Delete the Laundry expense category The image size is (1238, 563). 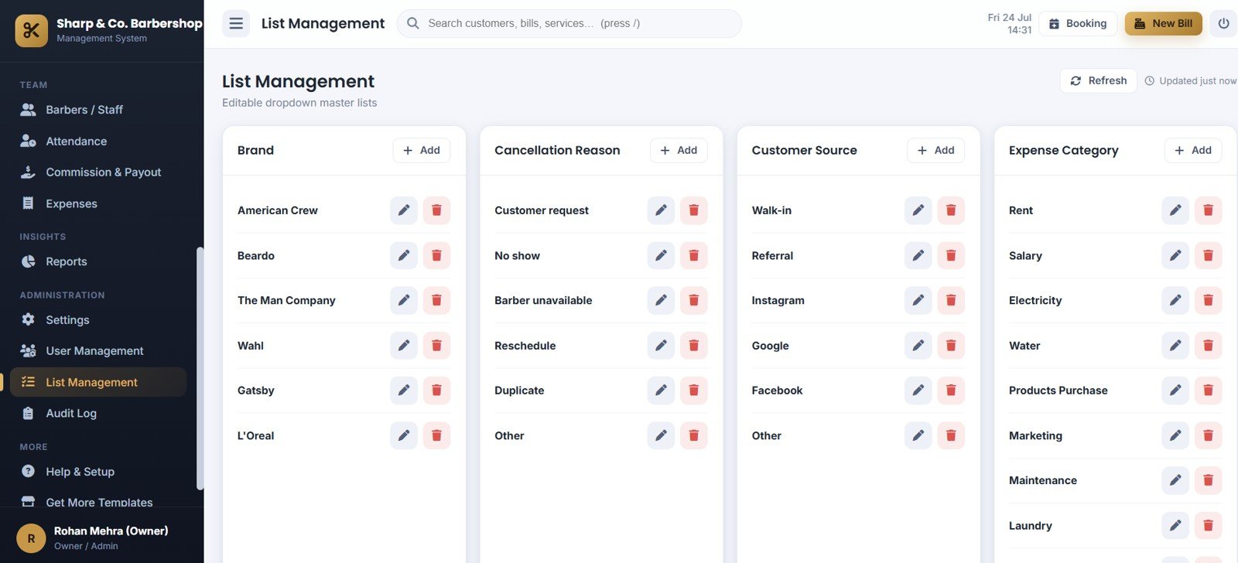click(x=1208, y=526)
